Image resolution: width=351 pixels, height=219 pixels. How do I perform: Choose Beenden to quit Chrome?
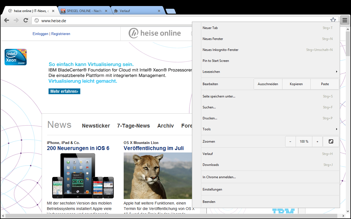(x=270, y=202)
